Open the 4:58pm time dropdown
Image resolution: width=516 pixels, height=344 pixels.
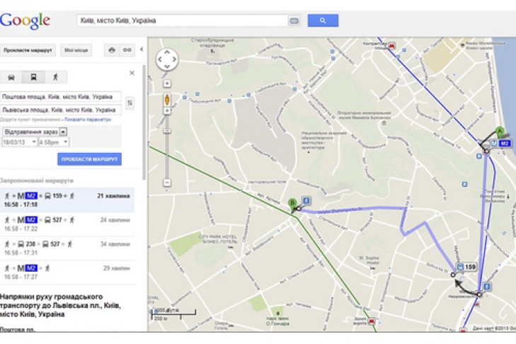point(54,142)
